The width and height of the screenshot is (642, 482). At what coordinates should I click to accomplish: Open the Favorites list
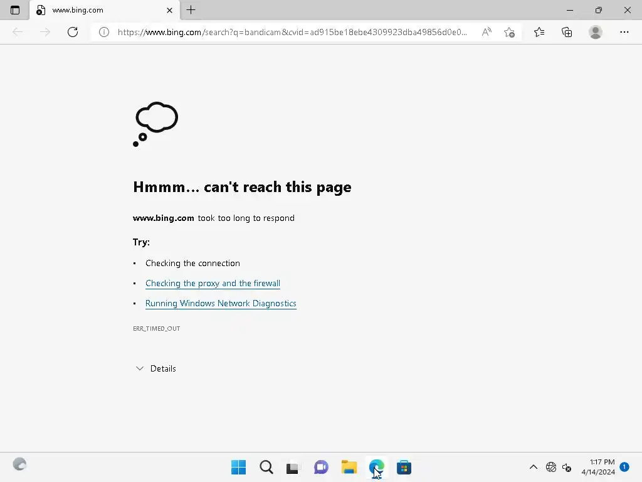coord(539,32)
